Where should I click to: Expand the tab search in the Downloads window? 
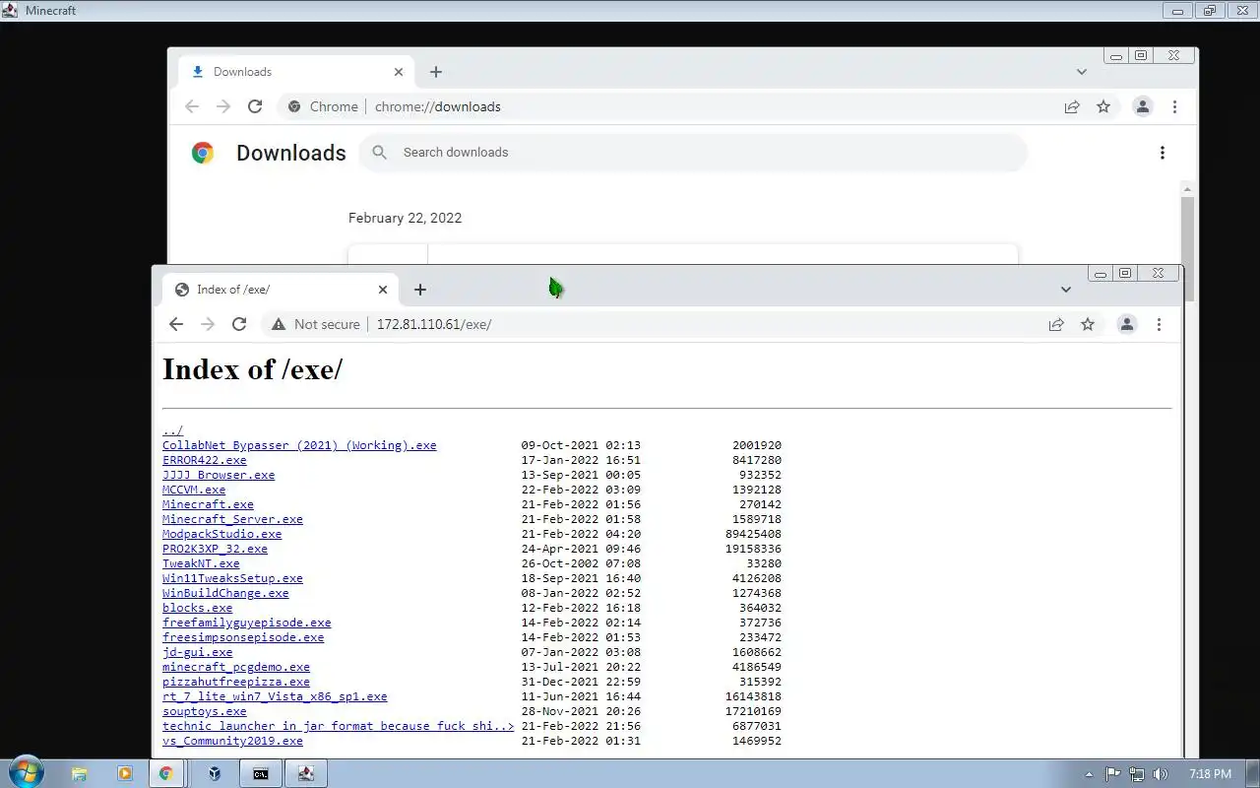(1081, 72)
